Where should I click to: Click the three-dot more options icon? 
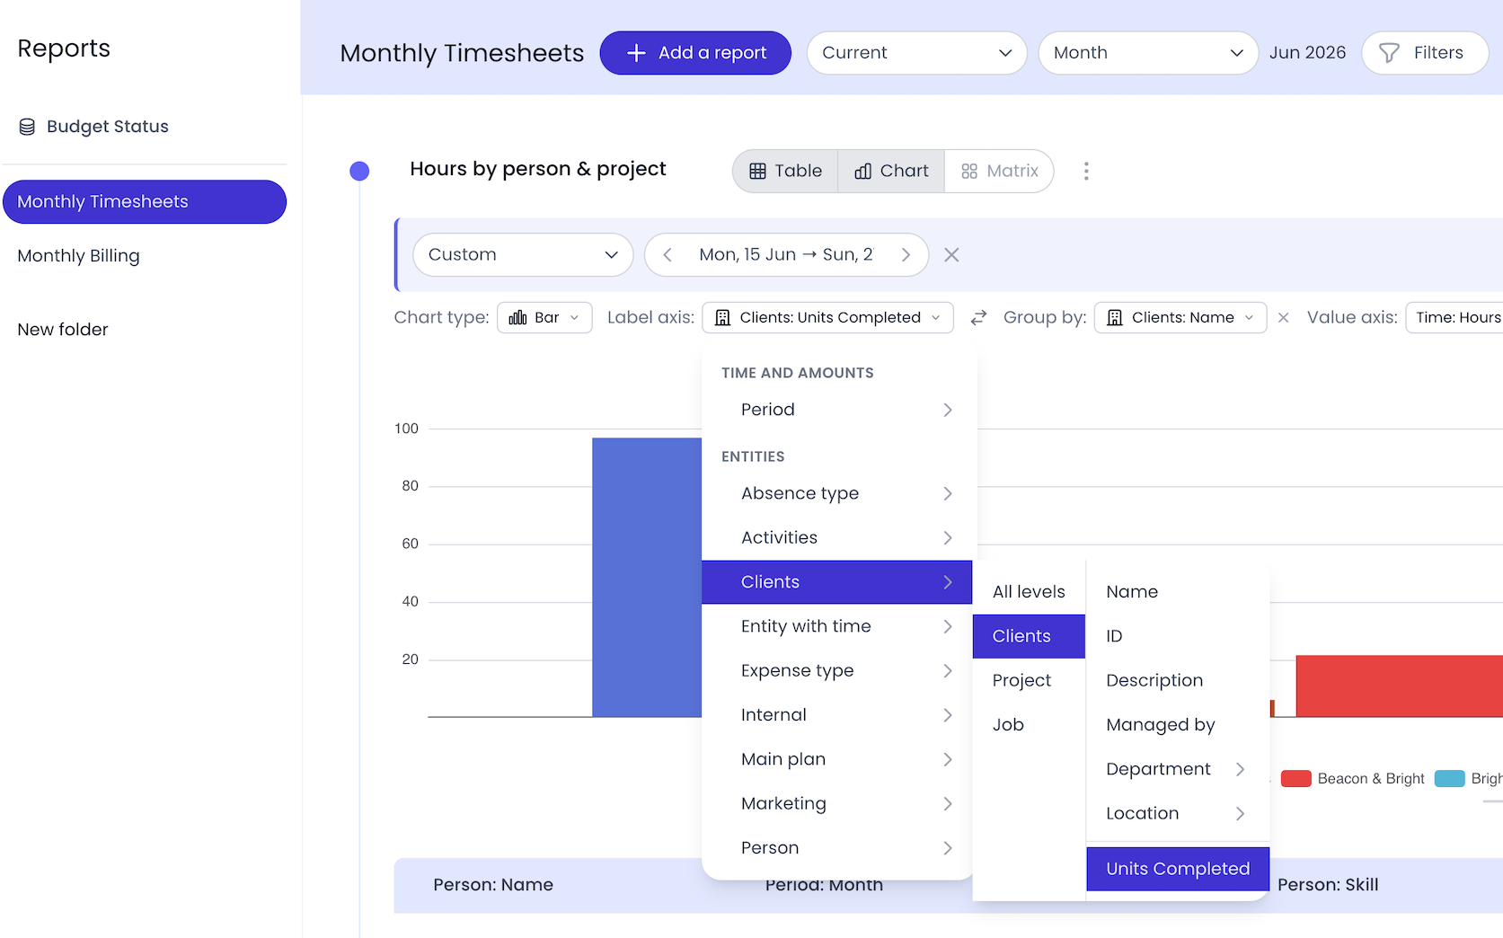(x=1086, y=171)
